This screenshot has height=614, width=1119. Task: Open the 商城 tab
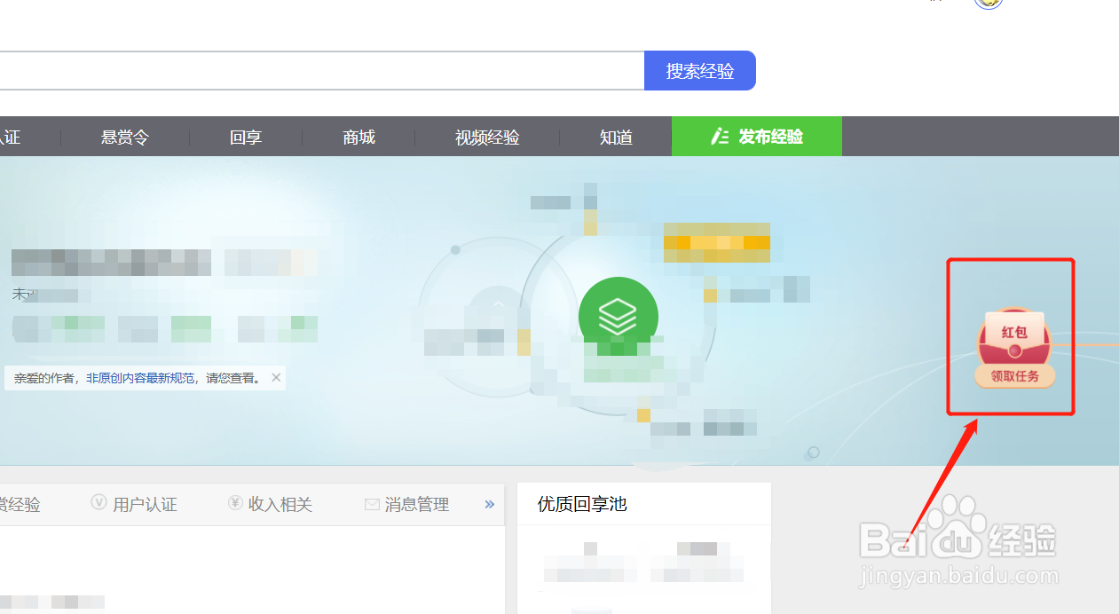tap(359, 137)
